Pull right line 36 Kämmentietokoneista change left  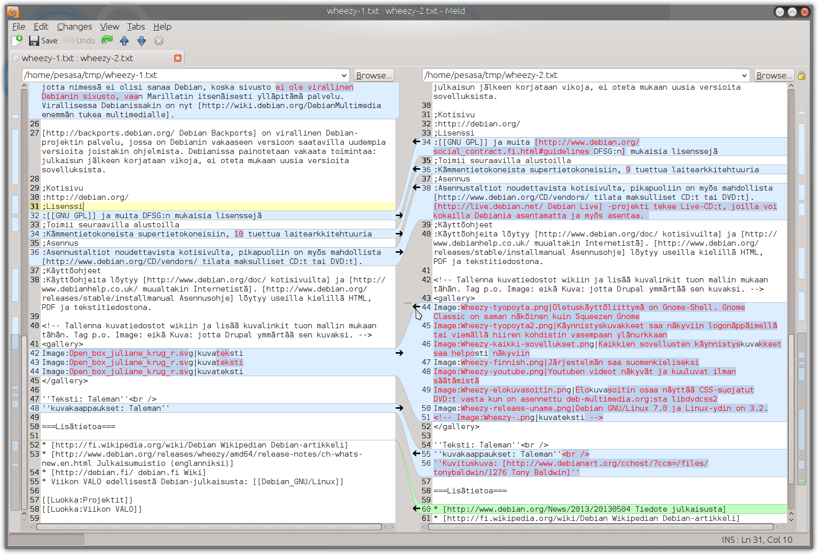tap(416, 170)
